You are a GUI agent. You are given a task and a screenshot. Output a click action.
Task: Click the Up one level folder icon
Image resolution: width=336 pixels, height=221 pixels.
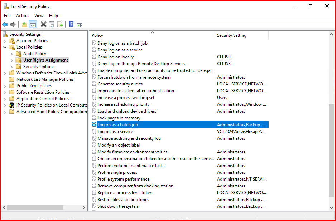pyautogui.click(x=24, y=24)
